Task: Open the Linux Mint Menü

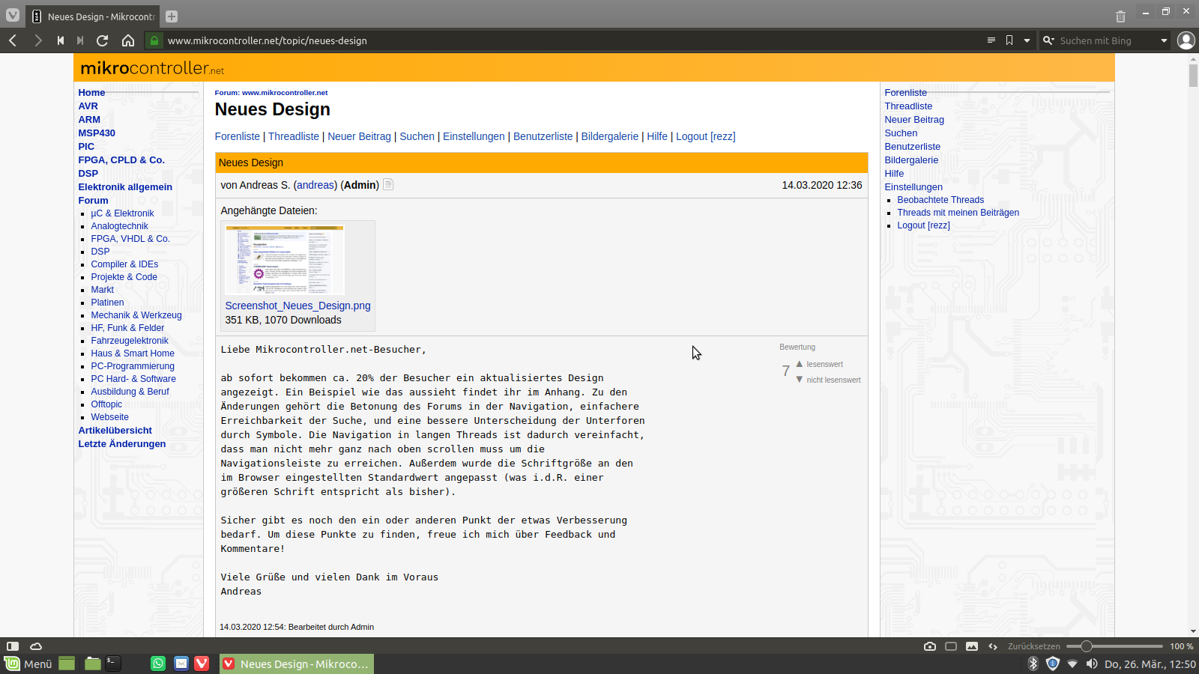Action: (28, 664)
